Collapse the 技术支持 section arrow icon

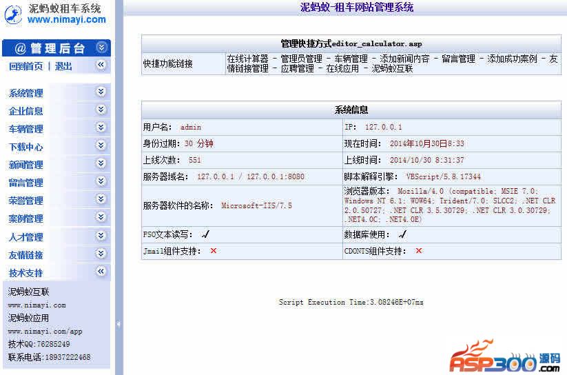click(x=101, y=272)
